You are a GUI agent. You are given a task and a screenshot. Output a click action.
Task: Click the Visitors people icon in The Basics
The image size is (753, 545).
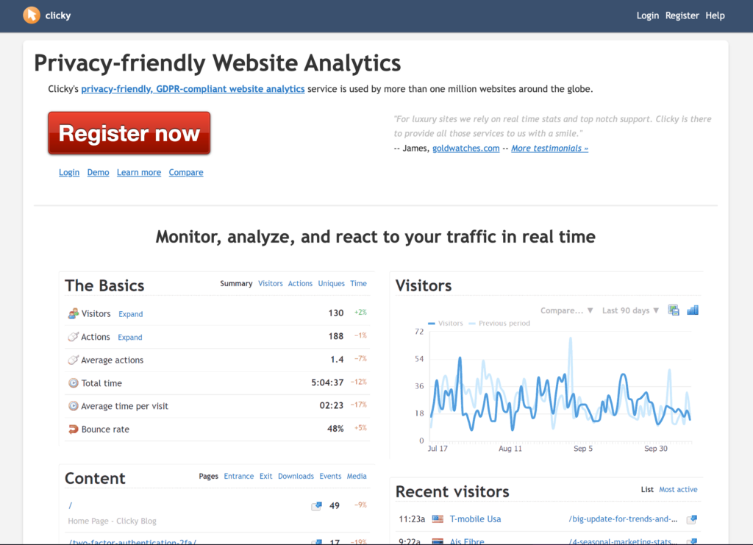click(x=73, y=313)
